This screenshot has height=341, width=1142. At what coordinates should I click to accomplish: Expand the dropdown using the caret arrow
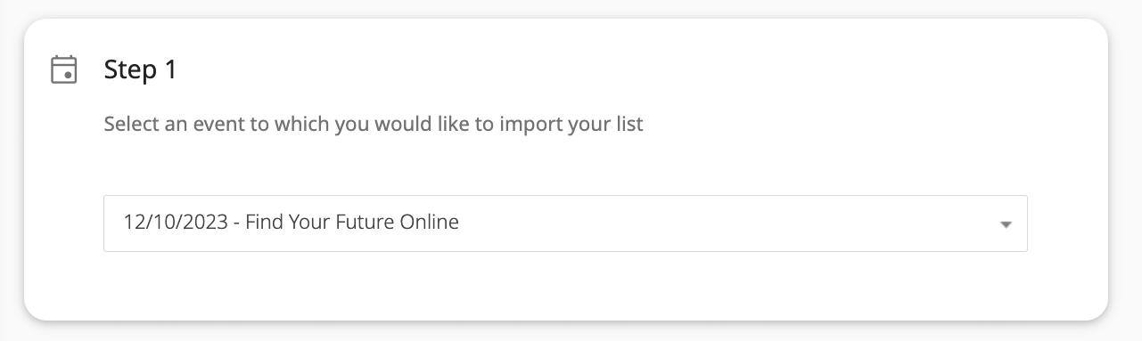[1006, 224]
